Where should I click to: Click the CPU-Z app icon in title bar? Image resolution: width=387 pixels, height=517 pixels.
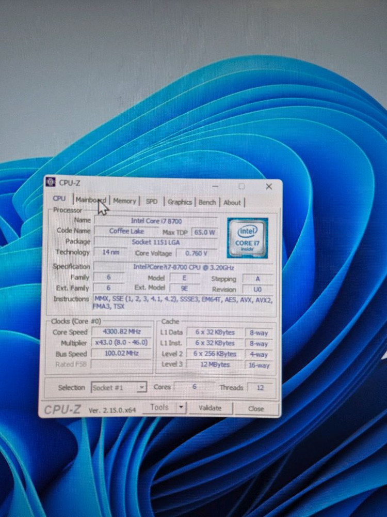point(51,182)
